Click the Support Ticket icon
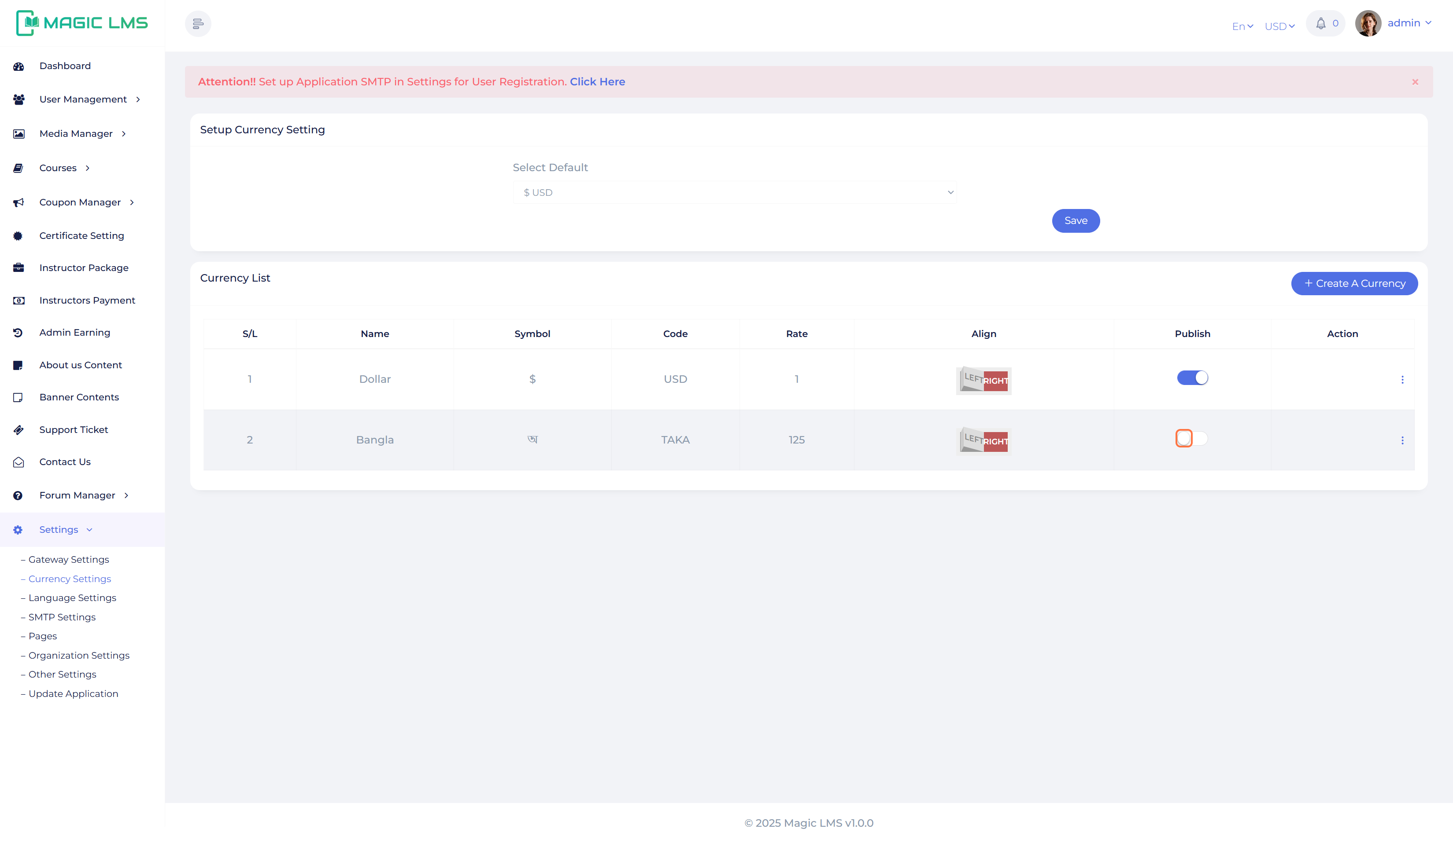 18,429
